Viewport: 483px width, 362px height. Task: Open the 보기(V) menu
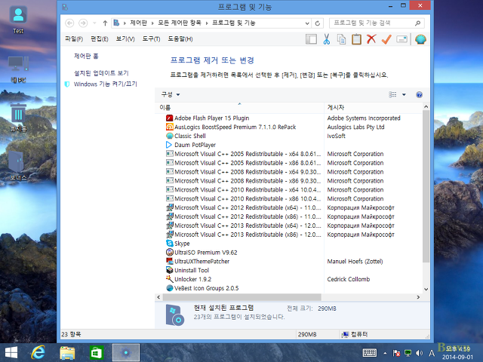tap(125, 38)
